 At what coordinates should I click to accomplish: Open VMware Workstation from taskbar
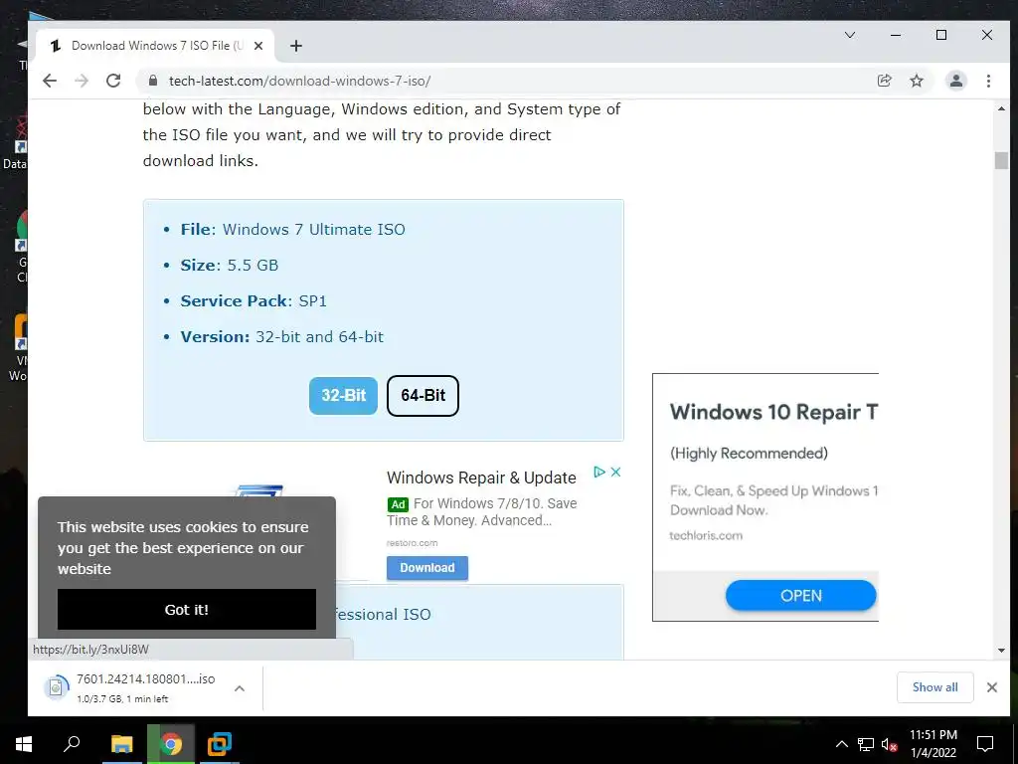click(x=220, y=744)
